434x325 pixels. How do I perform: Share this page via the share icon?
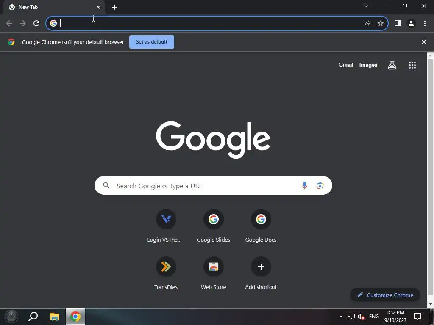367,24
